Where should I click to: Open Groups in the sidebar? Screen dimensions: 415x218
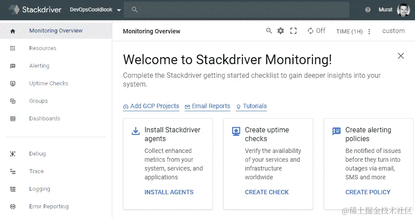click(x=38, y=101)
